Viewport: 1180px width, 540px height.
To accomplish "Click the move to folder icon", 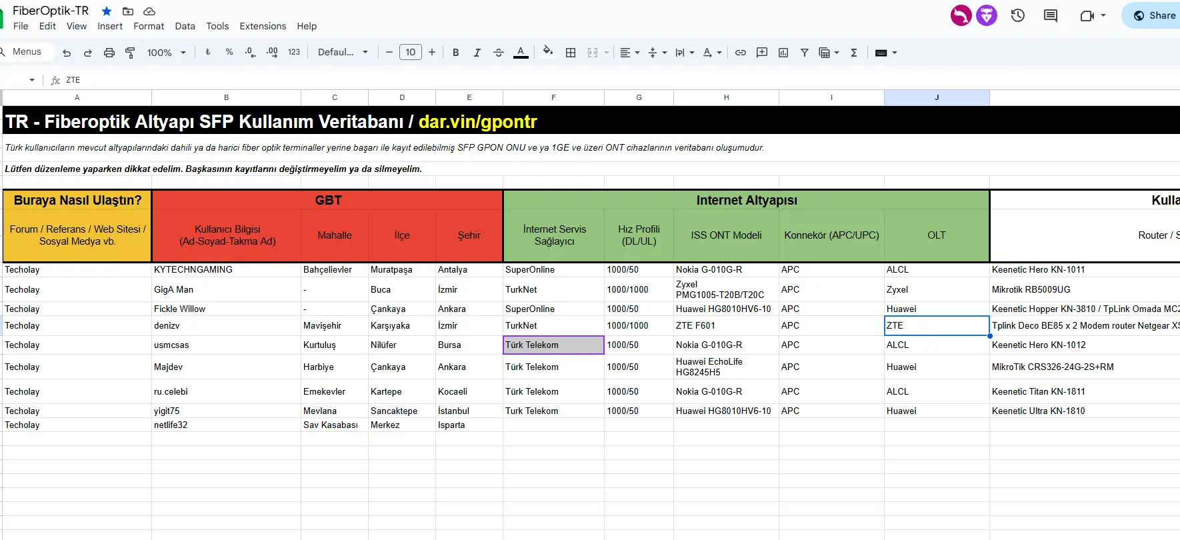I will pos(128,11).
